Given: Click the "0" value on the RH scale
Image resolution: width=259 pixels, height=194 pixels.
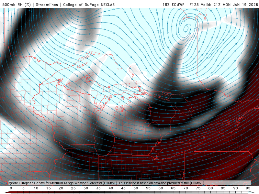Looking at the screenshot, I should tap(11, 188).
